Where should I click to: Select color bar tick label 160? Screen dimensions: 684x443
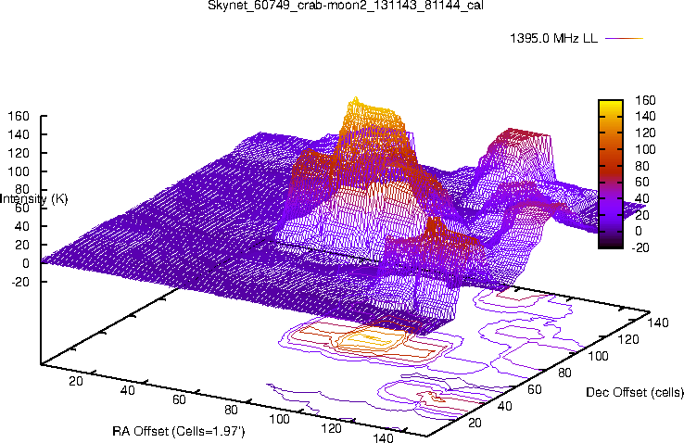click(645, 100)
